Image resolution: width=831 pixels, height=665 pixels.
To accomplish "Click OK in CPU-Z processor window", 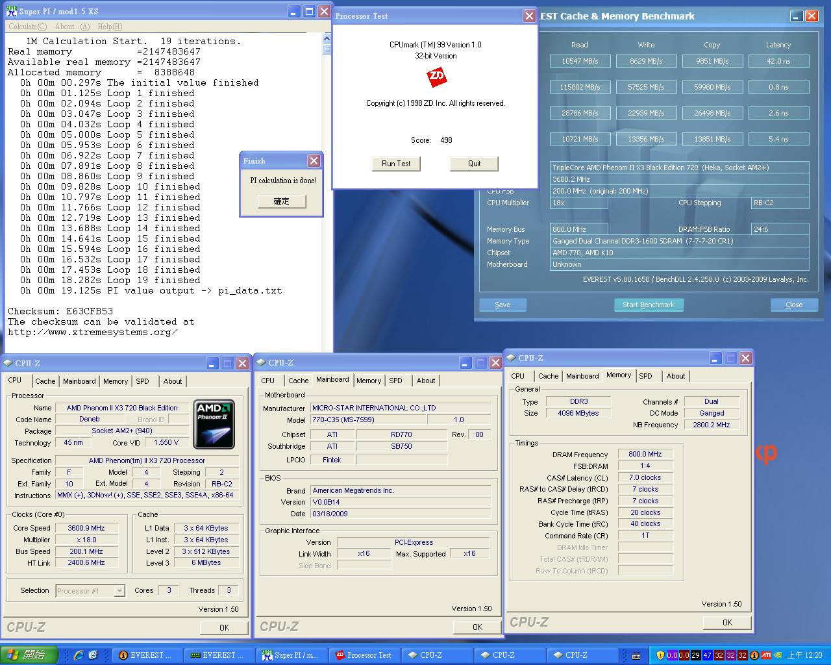I will [x=224, y=627].
